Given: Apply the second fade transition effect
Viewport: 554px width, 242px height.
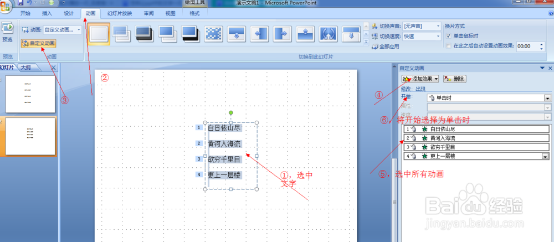Looking at the screenshot, I should coord(121,34).
